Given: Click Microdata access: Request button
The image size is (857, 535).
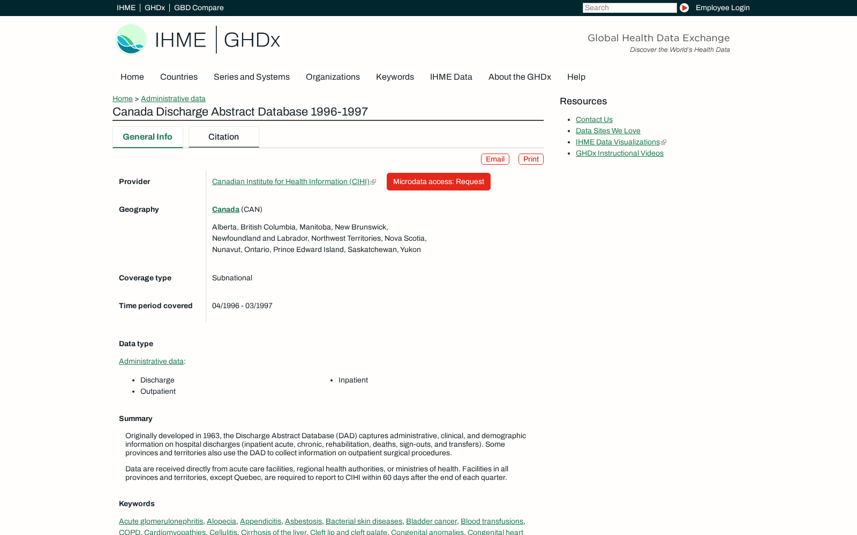Looking at the screenshot, I should point(439,182).
